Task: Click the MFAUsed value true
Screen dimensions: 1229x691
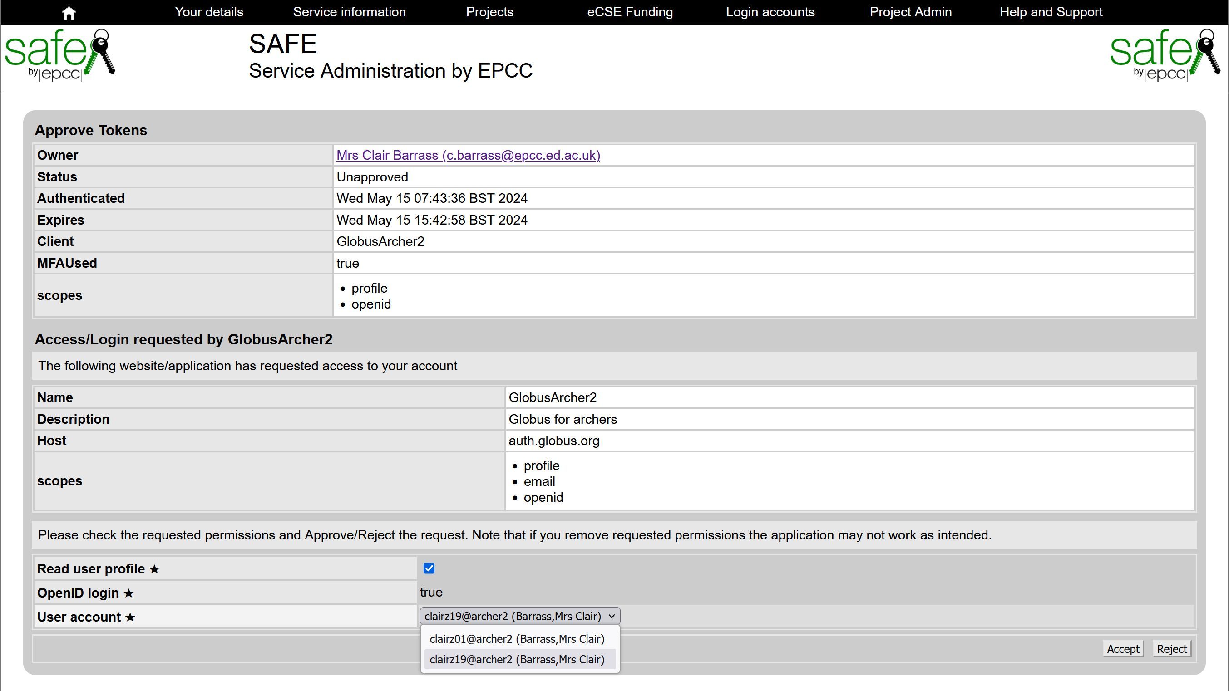Action: point(348,263)
